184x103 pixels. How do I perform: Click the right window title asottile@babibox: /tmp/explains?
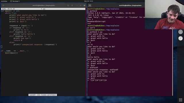pos(130,5)
